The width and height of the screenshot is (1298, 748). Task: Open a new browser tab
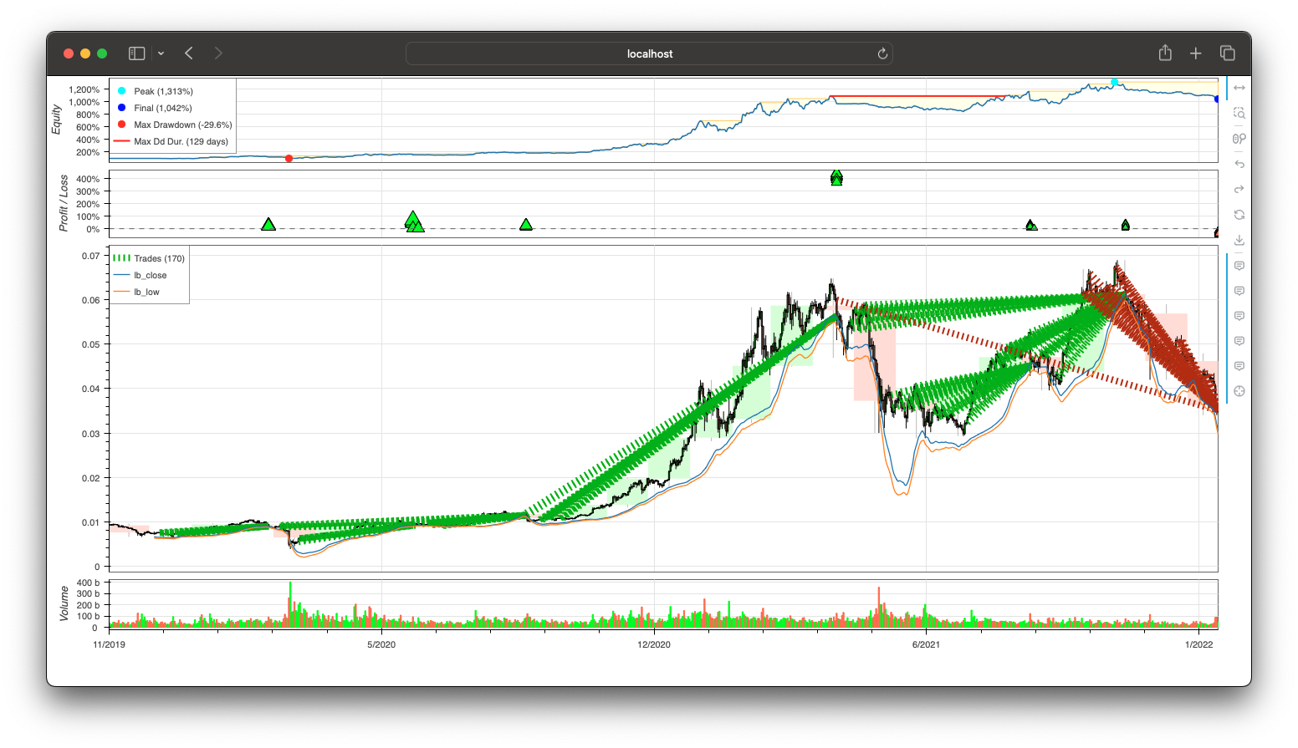[x=1196, y=53]
